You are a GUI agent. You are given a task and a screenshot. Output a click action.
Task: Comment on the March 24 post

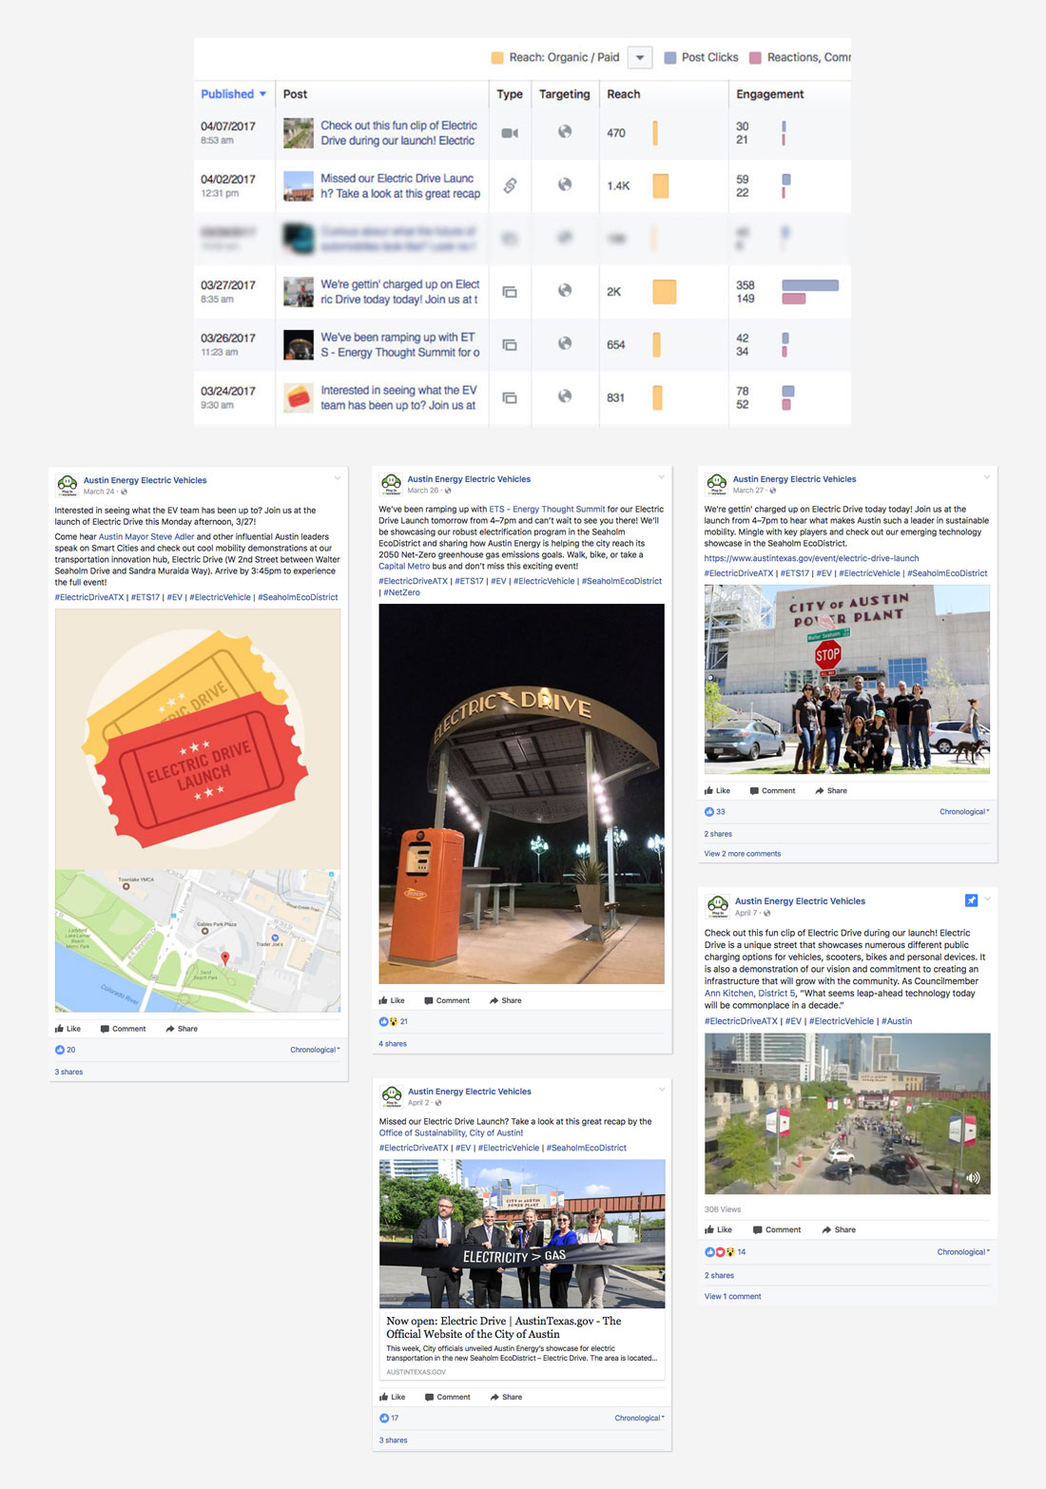click(x=124, y=1029)
